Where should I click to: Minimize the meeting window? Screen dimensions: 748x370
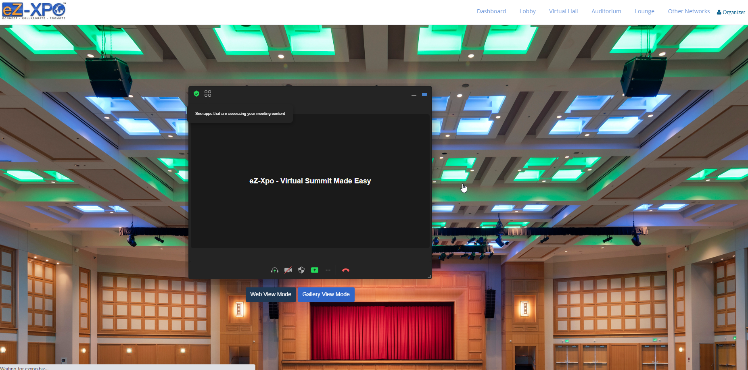pyautogui.click(x=414, y=95)
